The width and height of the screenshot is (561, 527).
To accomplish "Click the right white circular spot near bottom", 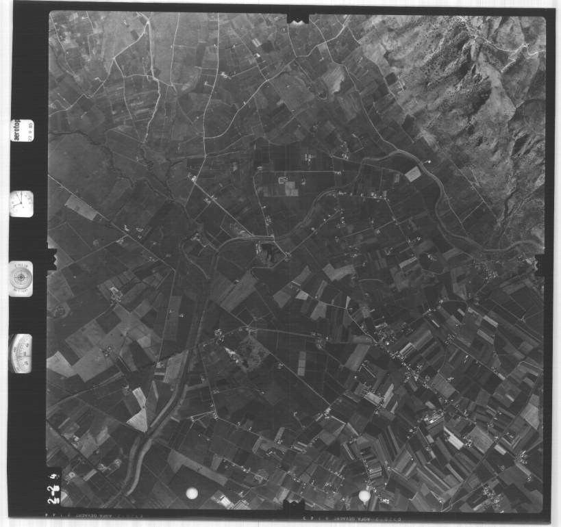I will (364, 496).
